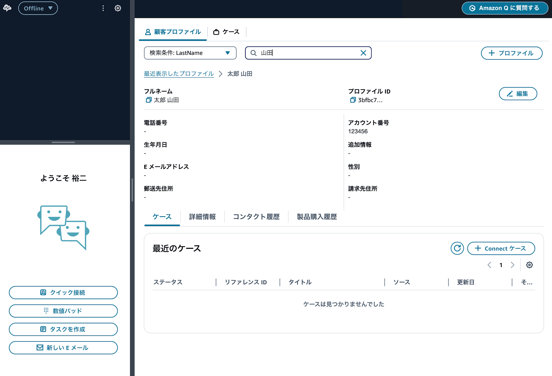Open the 数値パッド number pad
This screenshot has height=376, width=552.
(x=63, y=311)
